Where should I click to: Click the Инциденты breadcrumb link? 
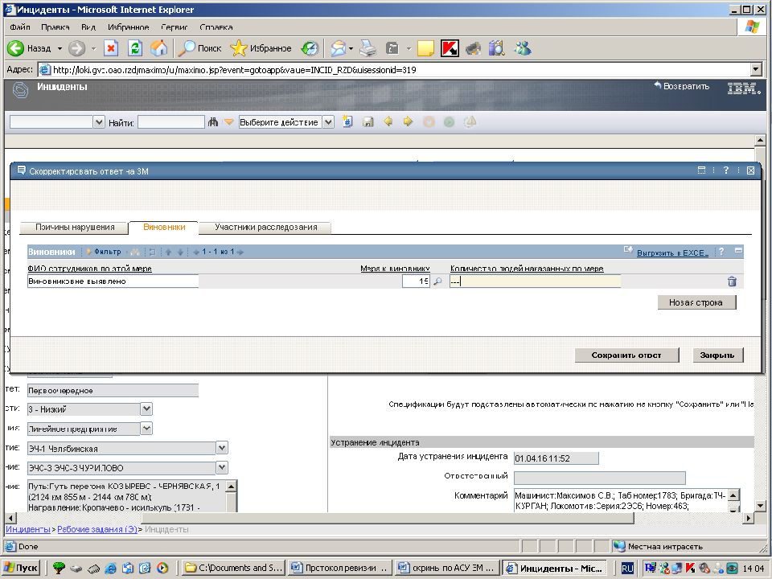point(27,529)
